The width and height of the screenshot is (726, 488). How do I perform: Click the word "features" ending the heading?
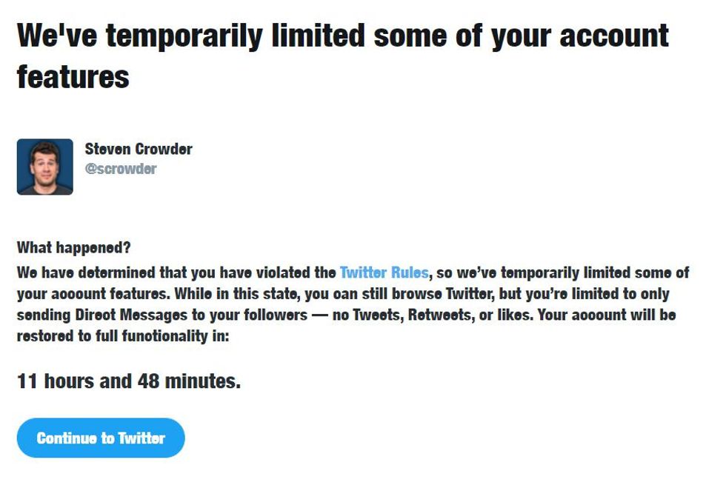pos(73,76)
